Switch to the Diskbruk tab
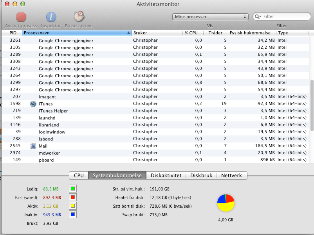 click(x=201, y=176)
